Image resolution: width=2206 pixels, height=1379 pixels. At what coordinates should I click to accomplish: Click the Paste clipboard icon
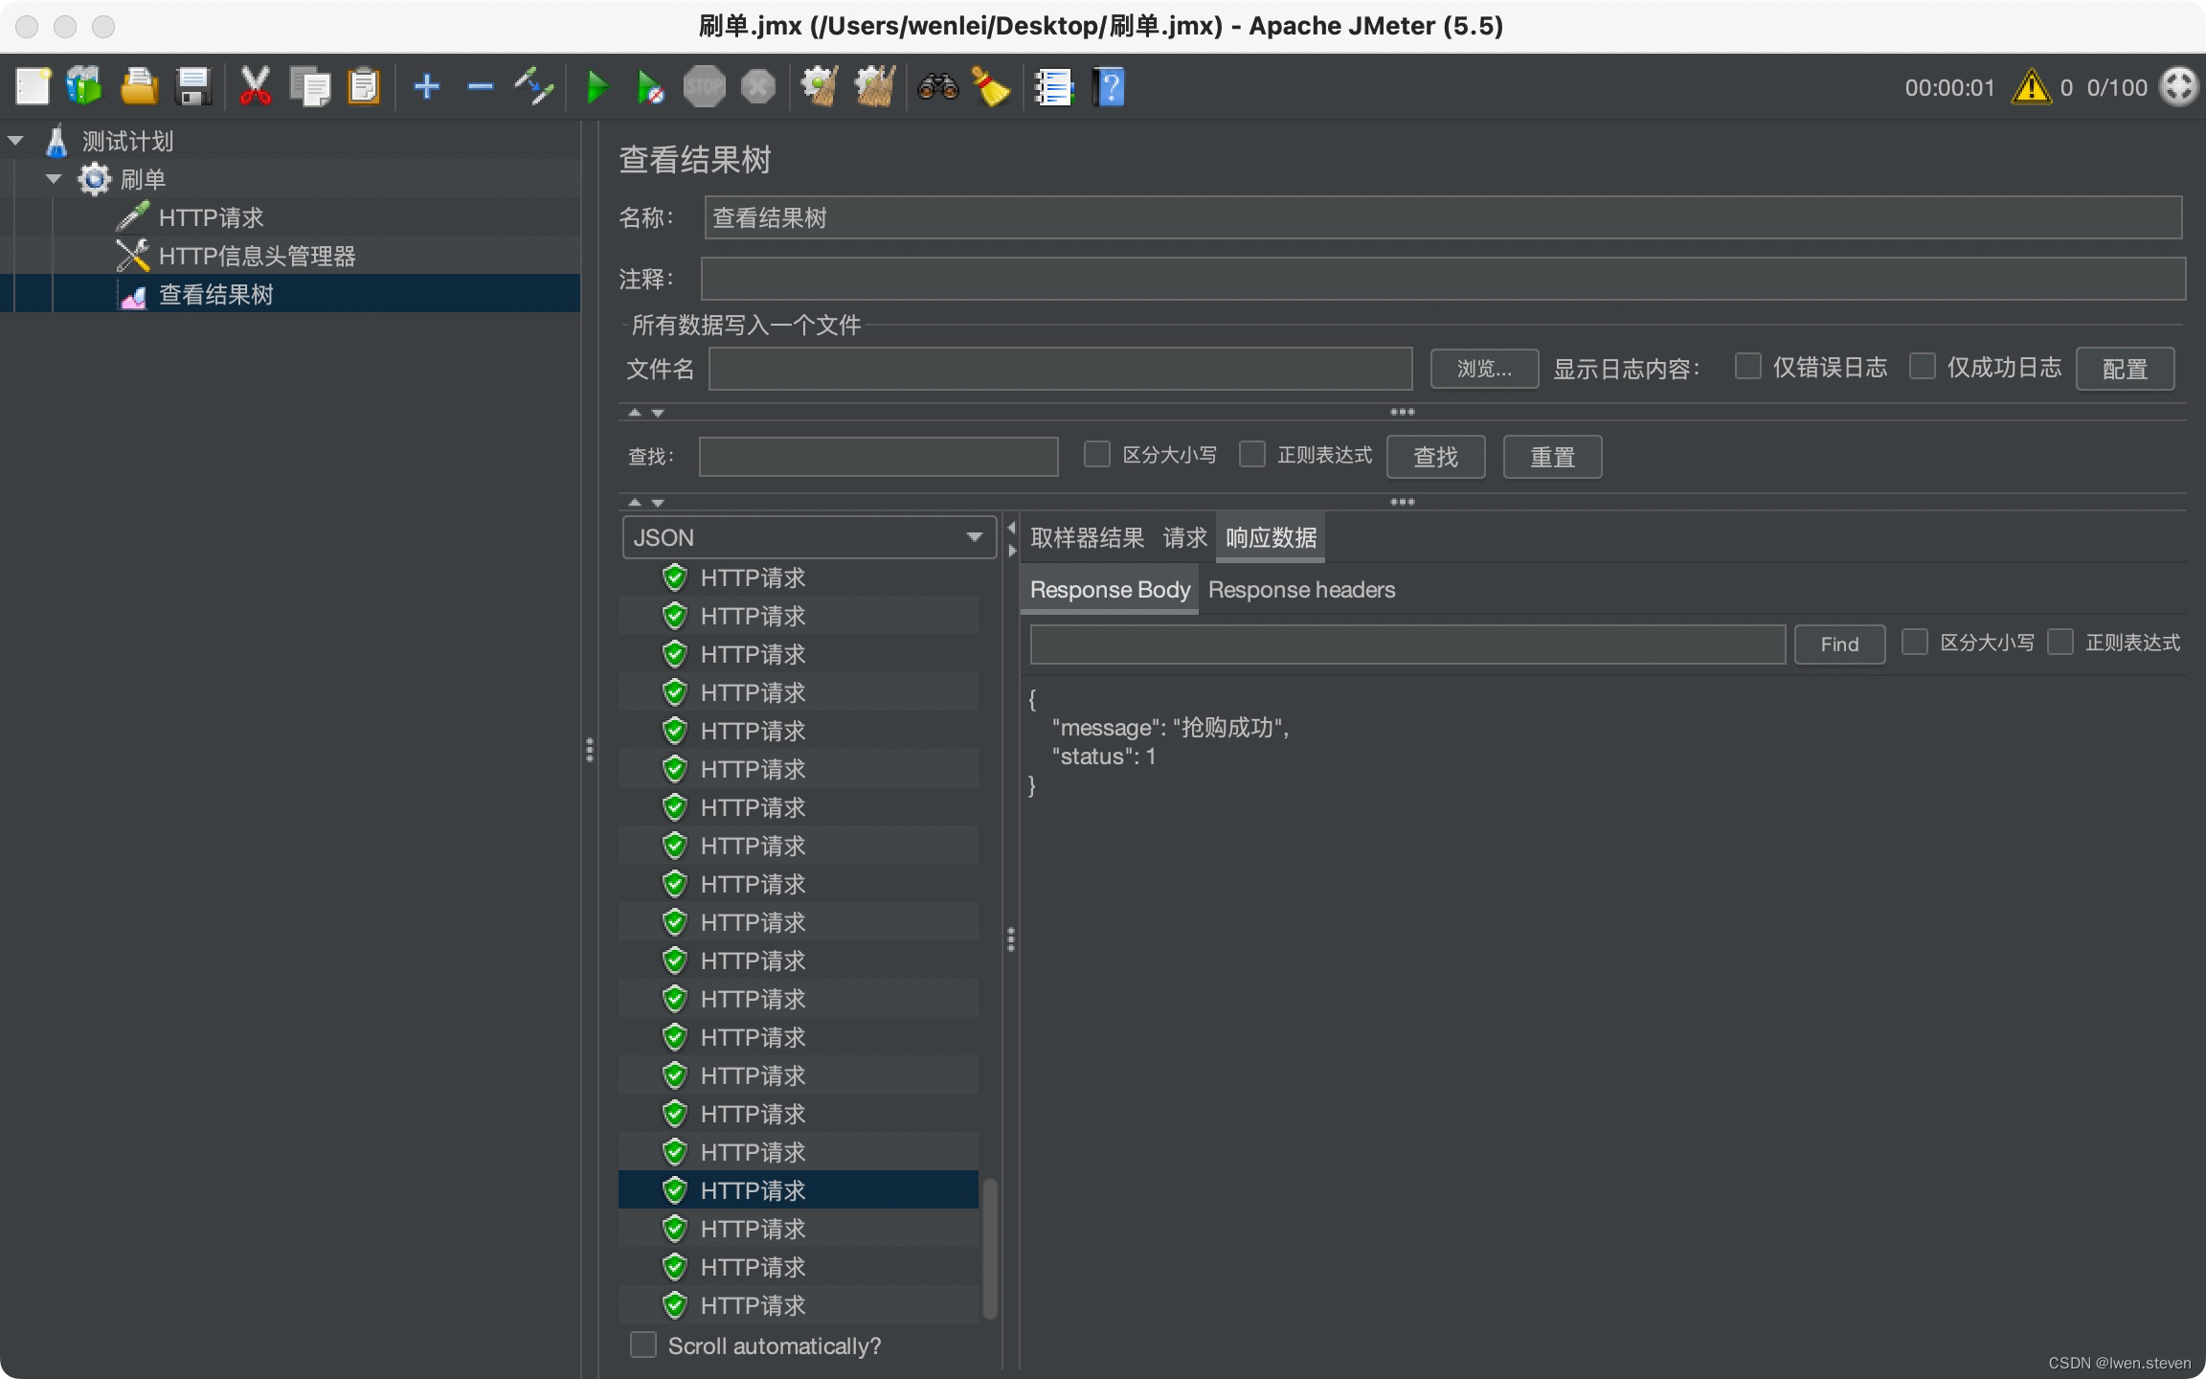coord(364,87)
